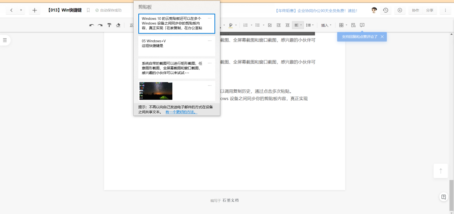Undo the last edit
This screenshot has height=214, width=454.
tap(92, 25)
